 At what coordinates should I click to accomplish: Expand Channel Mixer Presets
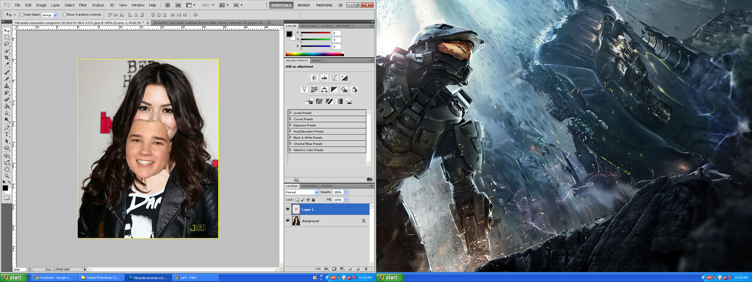[290, 143]
